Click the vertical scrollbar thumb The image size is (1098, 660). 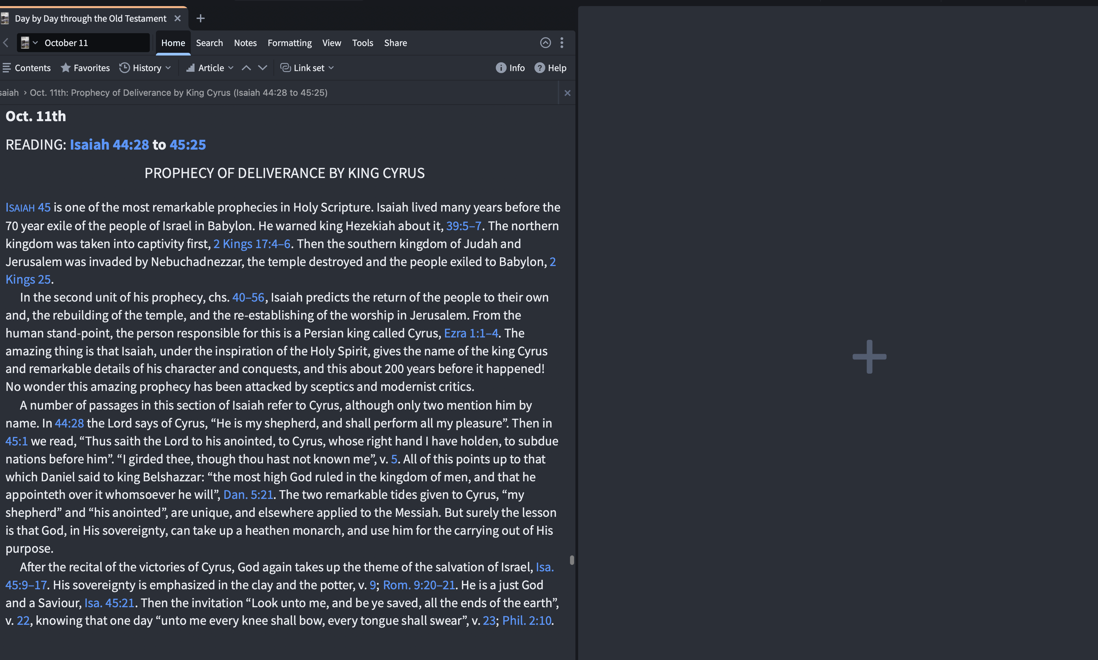click(572, 560)
